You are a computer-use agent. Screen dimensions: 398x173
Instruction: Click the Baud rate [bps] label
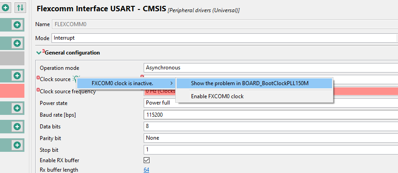58,115
